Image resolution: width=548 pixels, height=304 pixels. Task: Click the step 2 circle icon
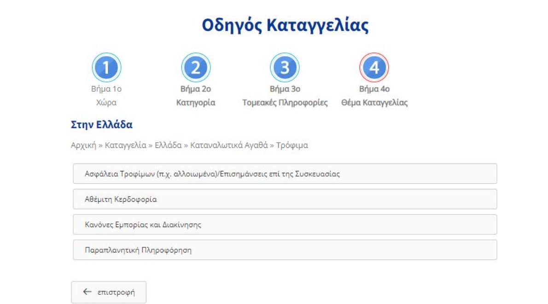point(196,68)
